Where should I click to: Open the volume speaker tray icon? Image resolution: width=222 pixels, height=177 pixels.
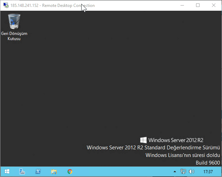192,171
